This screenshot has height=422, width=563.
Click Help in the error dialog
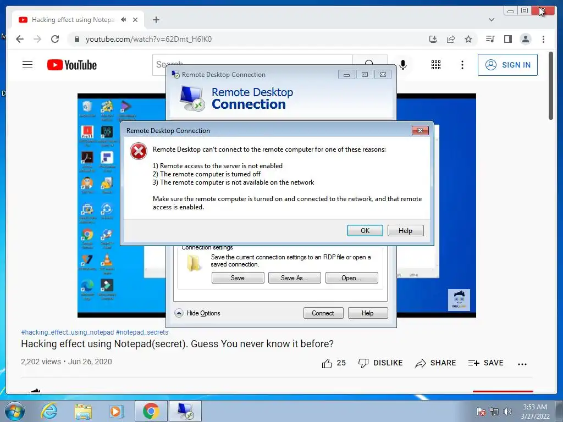point(405,230)
